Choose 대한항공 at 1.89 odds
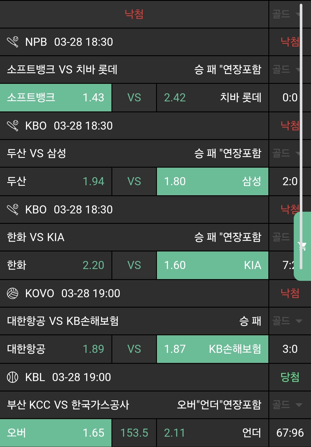Image resolution: width=311 pixels, height=447 pixels. 56,349
